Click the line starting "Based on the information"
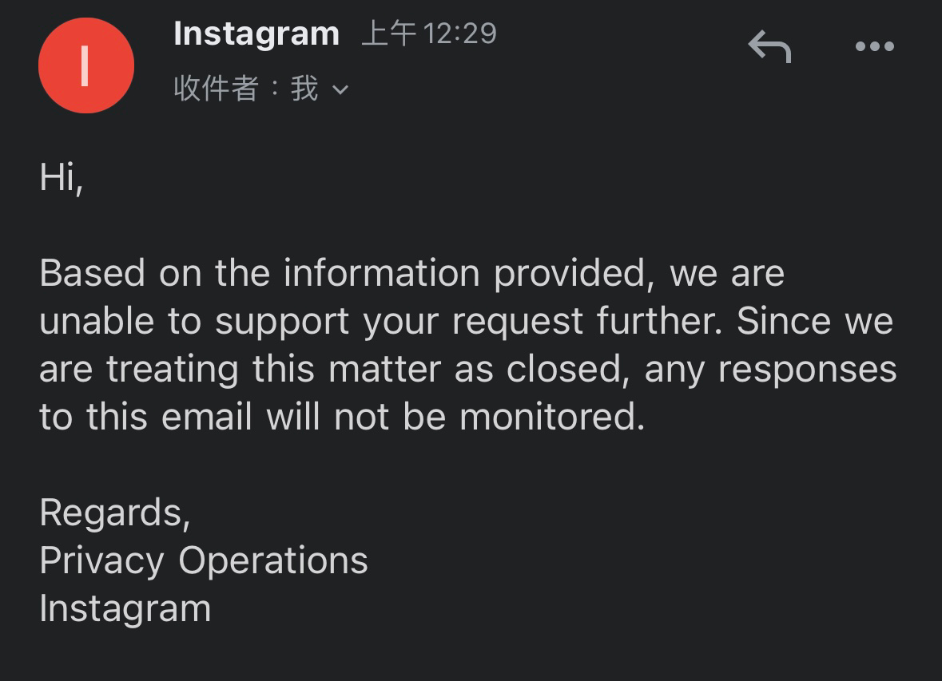This screenshot has width=942, height=681. [x=412, y=273]
